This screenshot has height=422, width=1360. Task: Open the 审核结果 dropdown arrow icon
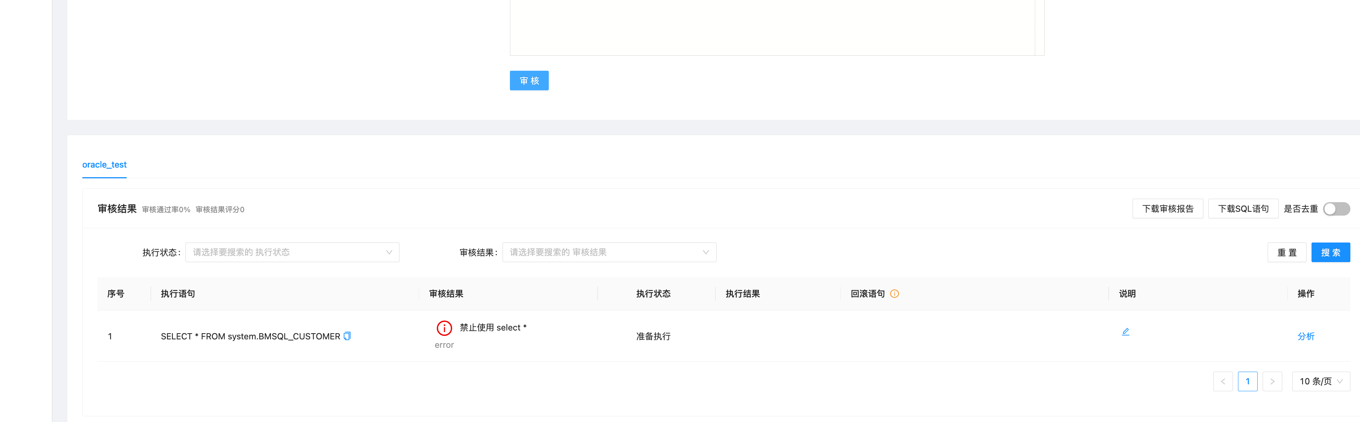[706, 252]
